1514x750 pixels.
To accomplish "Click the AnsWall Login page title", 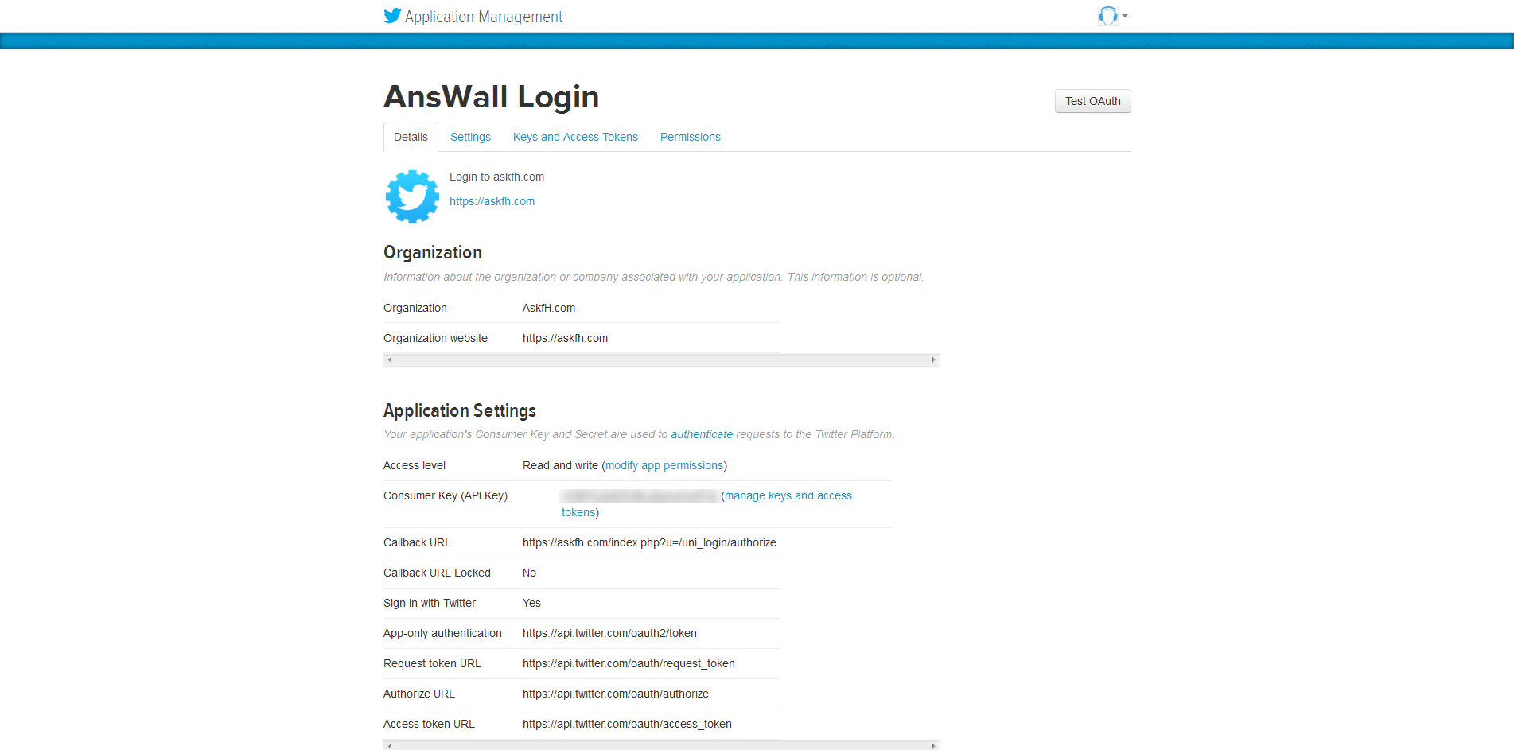I will [x=491, y=97].
